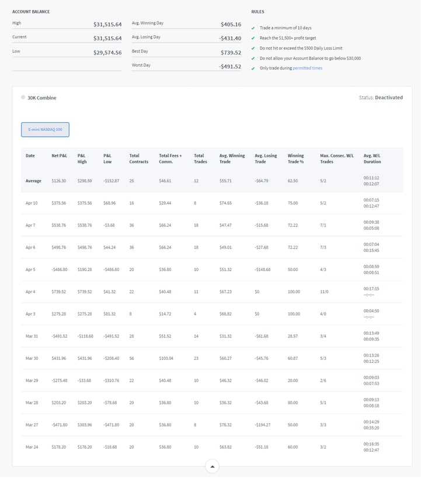Click the grey status dot next to 30K Combine

23,98
